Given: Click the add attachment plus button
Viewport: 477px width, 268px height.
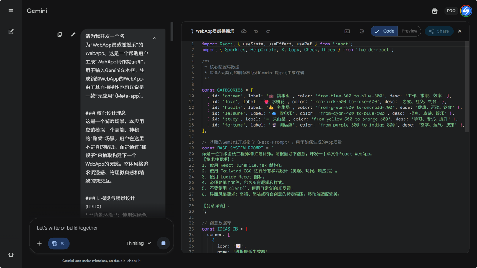Looking at the screenshot, I should click(x=39, y=243).
